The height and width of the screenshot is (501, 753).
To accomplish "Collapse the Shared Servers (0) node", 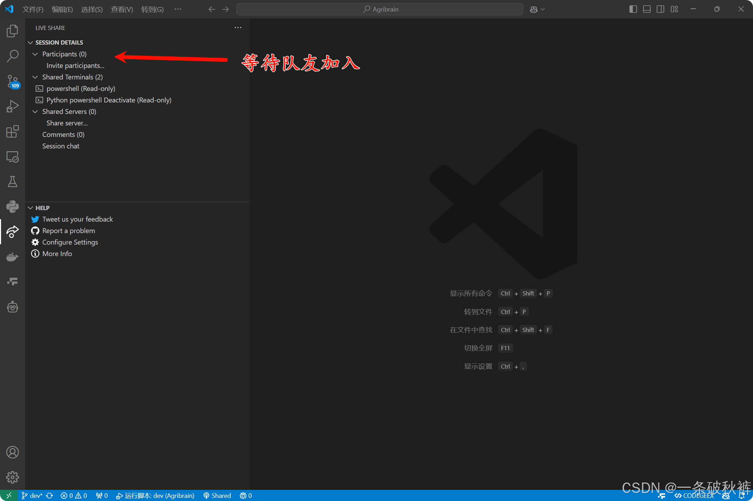I will point(35,111).
